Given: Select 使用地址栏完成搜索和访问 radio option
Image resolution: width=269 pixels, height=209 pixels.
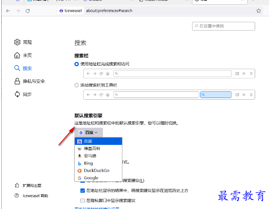Looking at the screenshot, I should coord(76,64).
